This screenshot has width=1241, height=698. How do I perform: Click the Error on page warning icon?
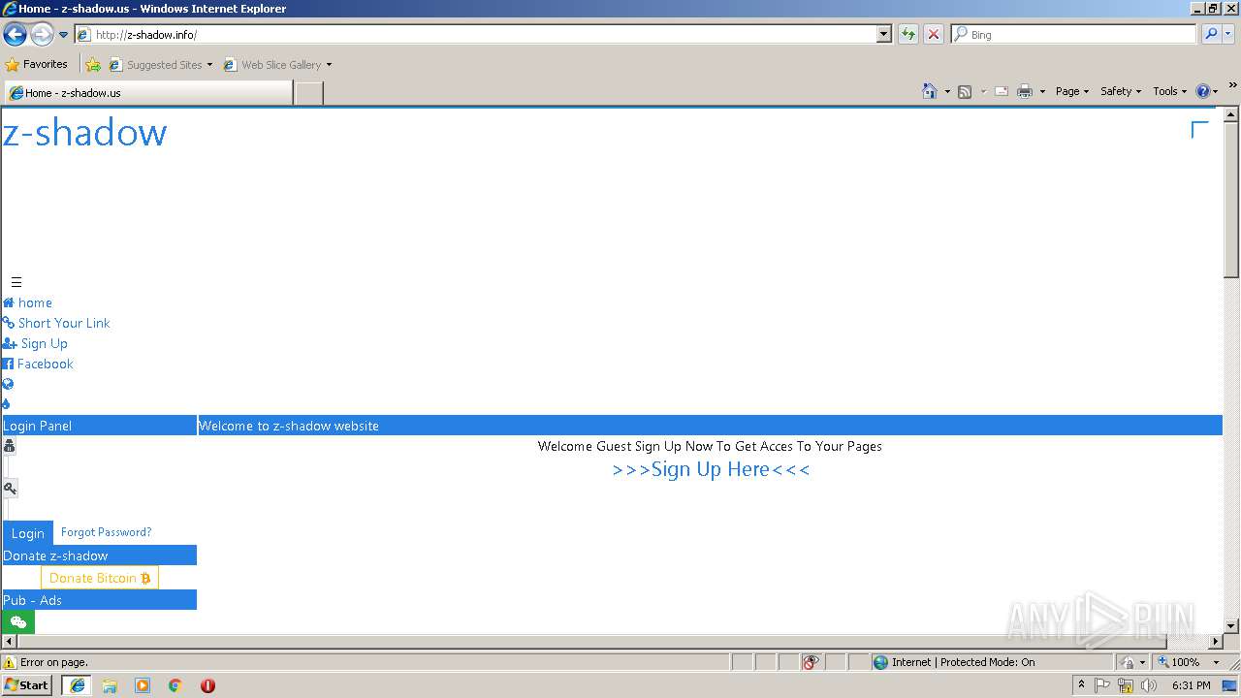click(11, 662)
